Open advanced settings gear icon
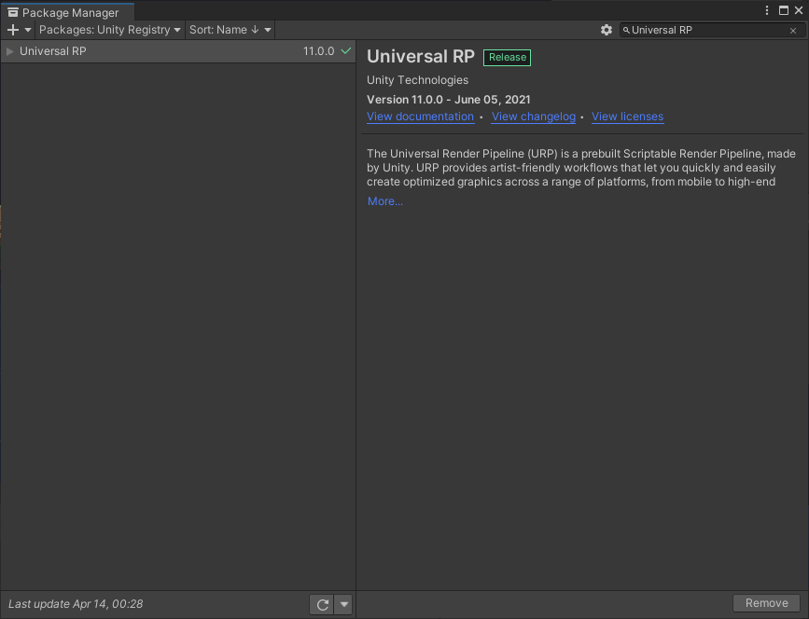This screenshot has width=809, height=619. pyautogui.click(x=607, y=30)
